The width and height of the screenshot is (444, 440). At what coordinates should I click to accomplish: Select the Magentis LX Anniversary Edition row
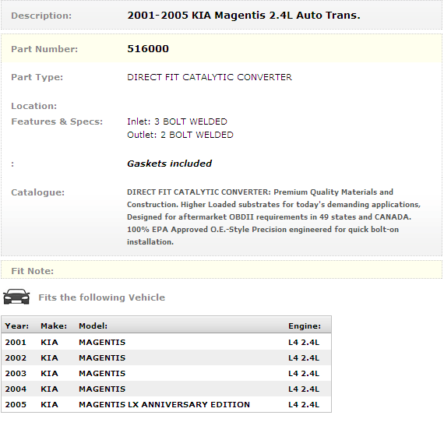click(x=166, y=404)
